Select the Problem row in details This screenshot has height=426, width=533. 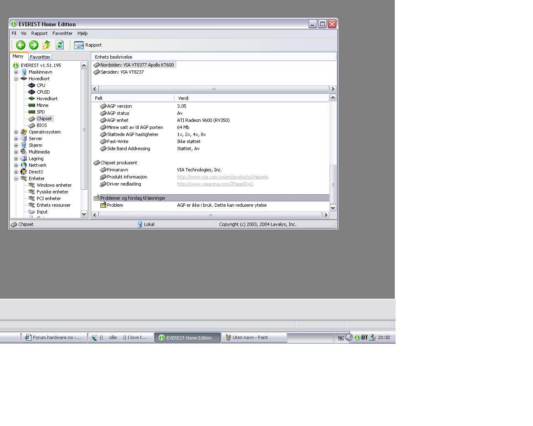211,205
